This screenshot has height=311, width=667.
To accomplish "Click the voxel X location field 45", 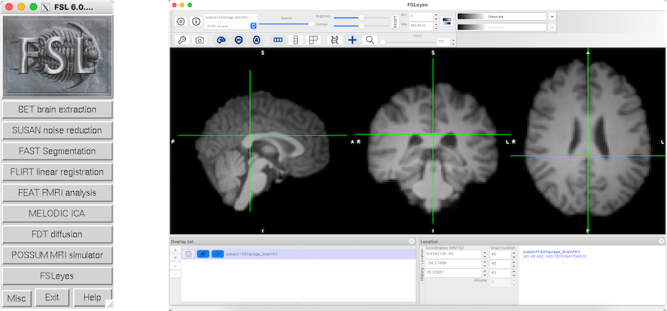I will click(500, 255).
